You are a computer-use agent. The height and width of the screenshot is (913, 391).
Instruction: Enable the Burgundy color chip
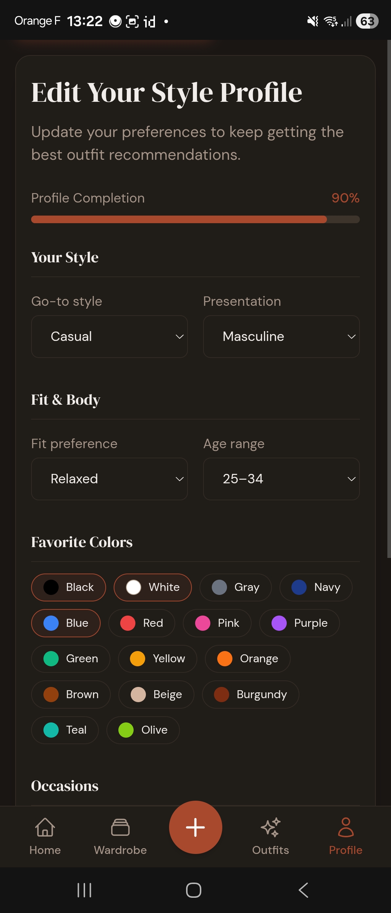coord(251,695)
